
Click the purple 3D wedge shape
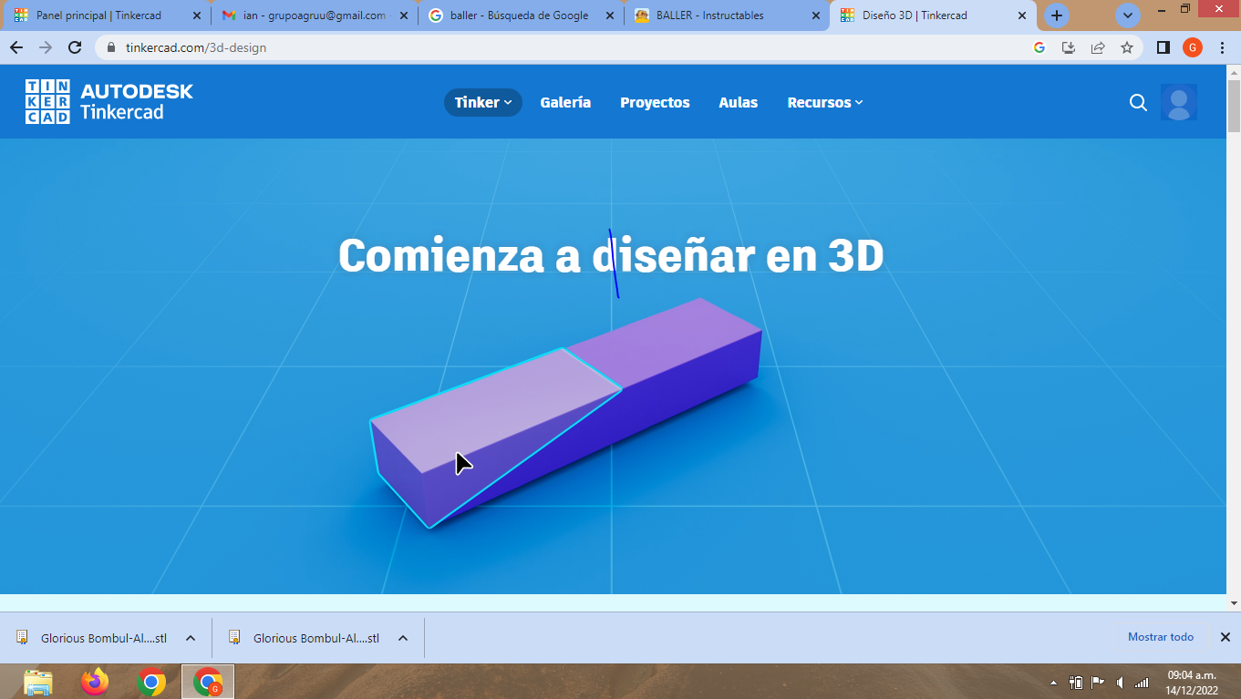point(565,412)
